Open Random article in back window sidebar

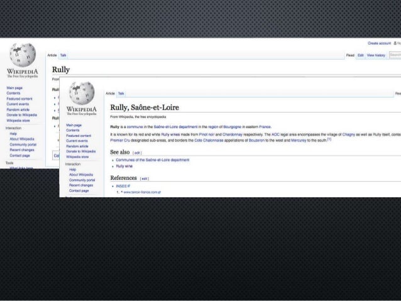click(18, 109)
